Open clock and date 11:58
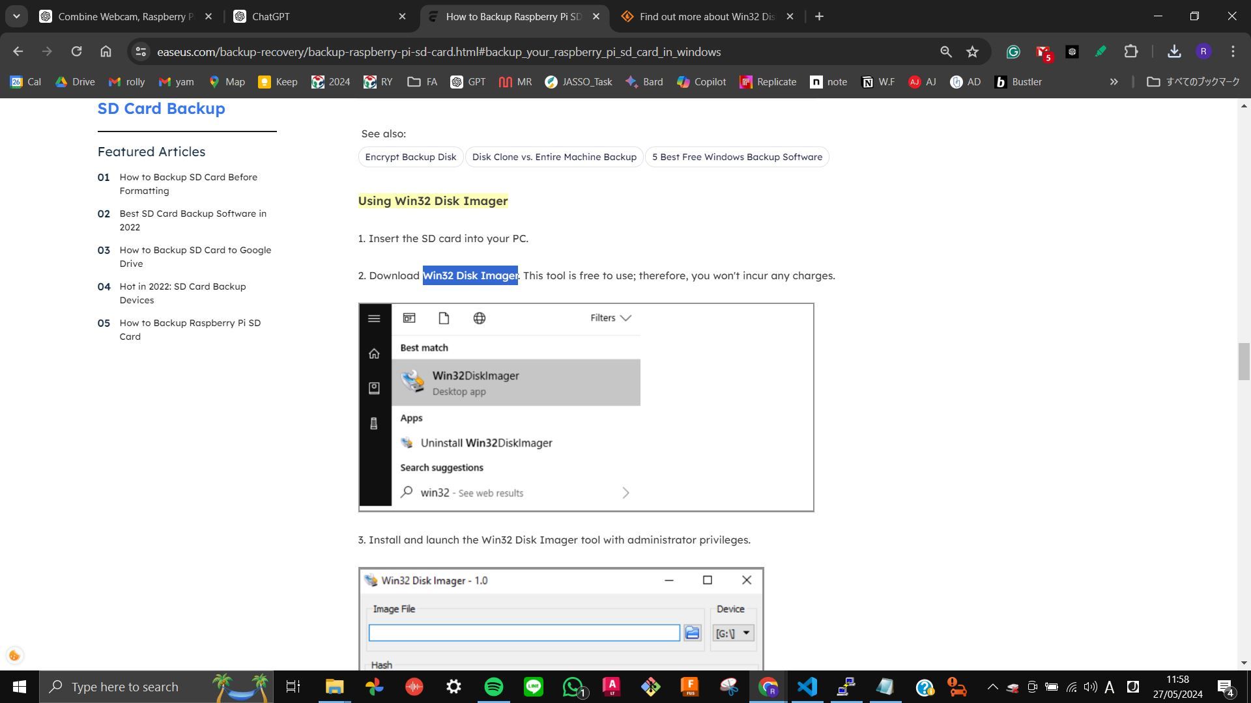1251x703 pixels. [1177, 687]
